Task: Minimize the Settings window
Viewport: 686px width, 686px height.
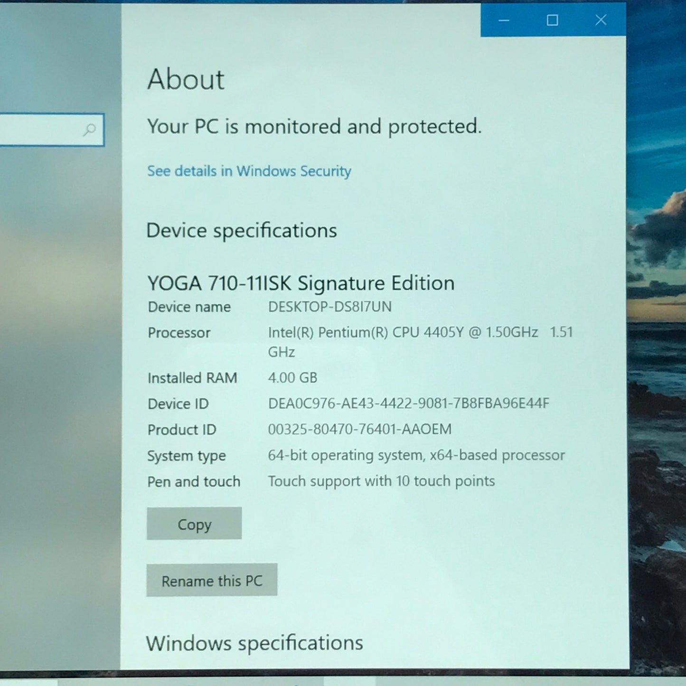Action: pos(504,20)
